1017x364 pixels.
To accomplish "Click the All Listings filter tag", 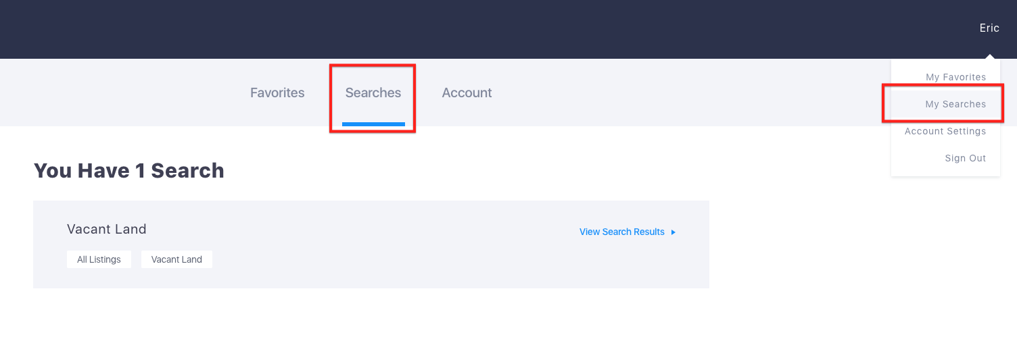I will click(99, 259).
